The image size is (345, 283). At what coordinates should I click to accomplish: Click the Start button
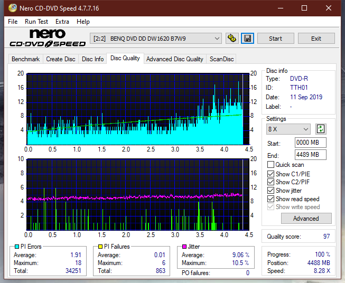coord(275,39)
